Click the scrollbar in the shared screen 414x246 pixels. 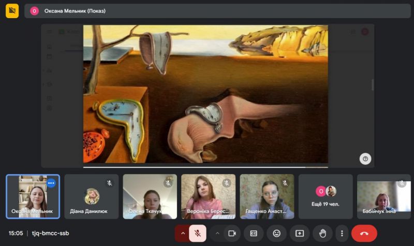[373, 85]
